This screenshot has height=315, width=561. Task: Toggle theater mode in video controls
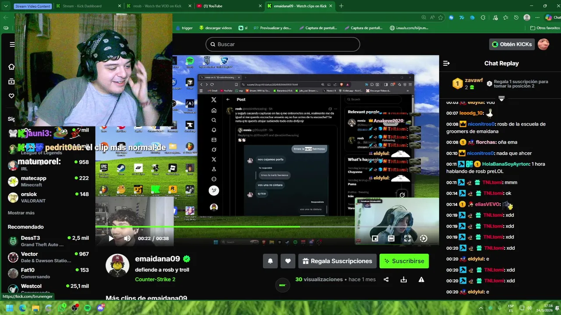coord(391,238)
